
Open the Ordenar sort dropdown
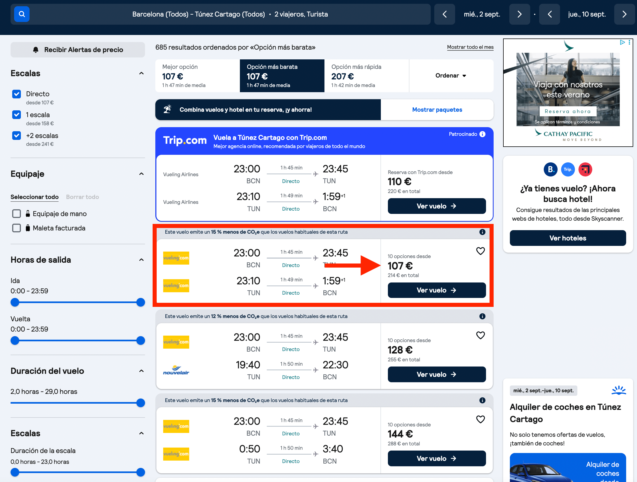451,76
